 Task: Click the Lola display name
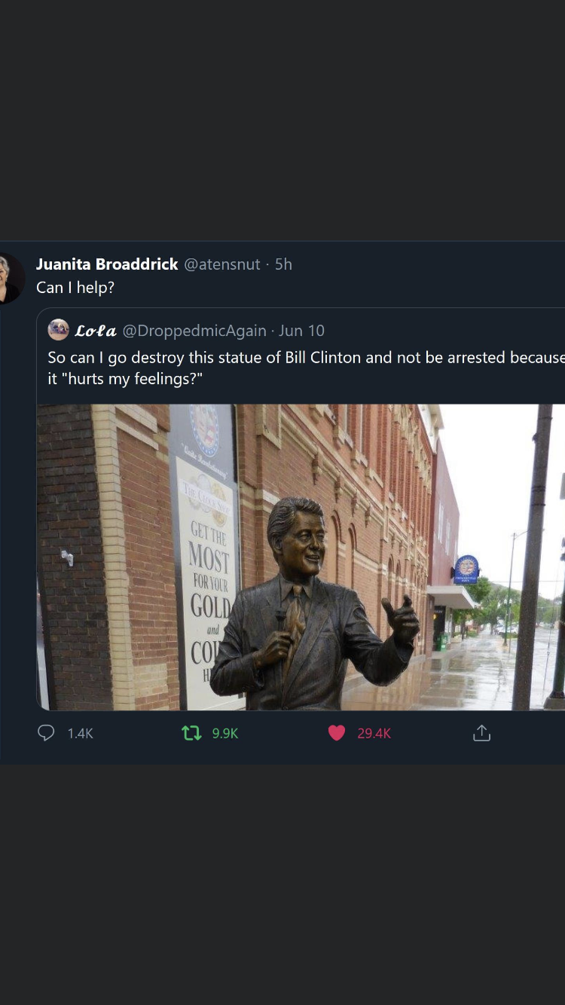click(x=96, y=331)
